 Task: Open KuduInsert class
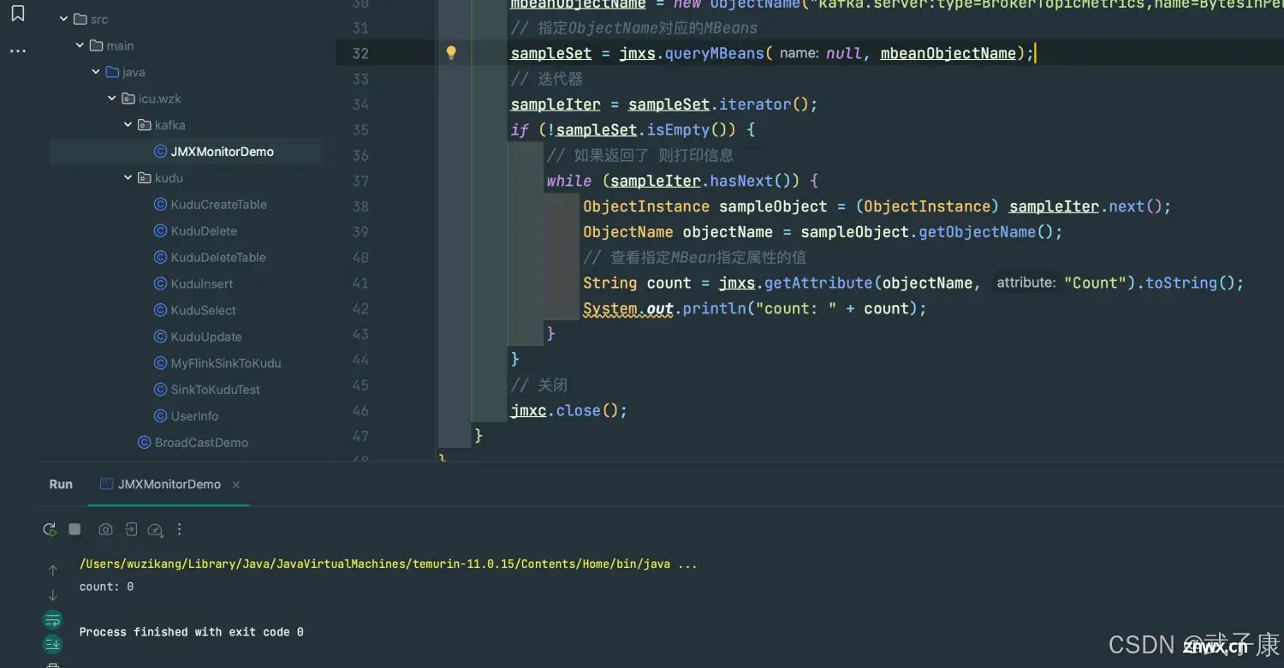click(x=201, y=284)
